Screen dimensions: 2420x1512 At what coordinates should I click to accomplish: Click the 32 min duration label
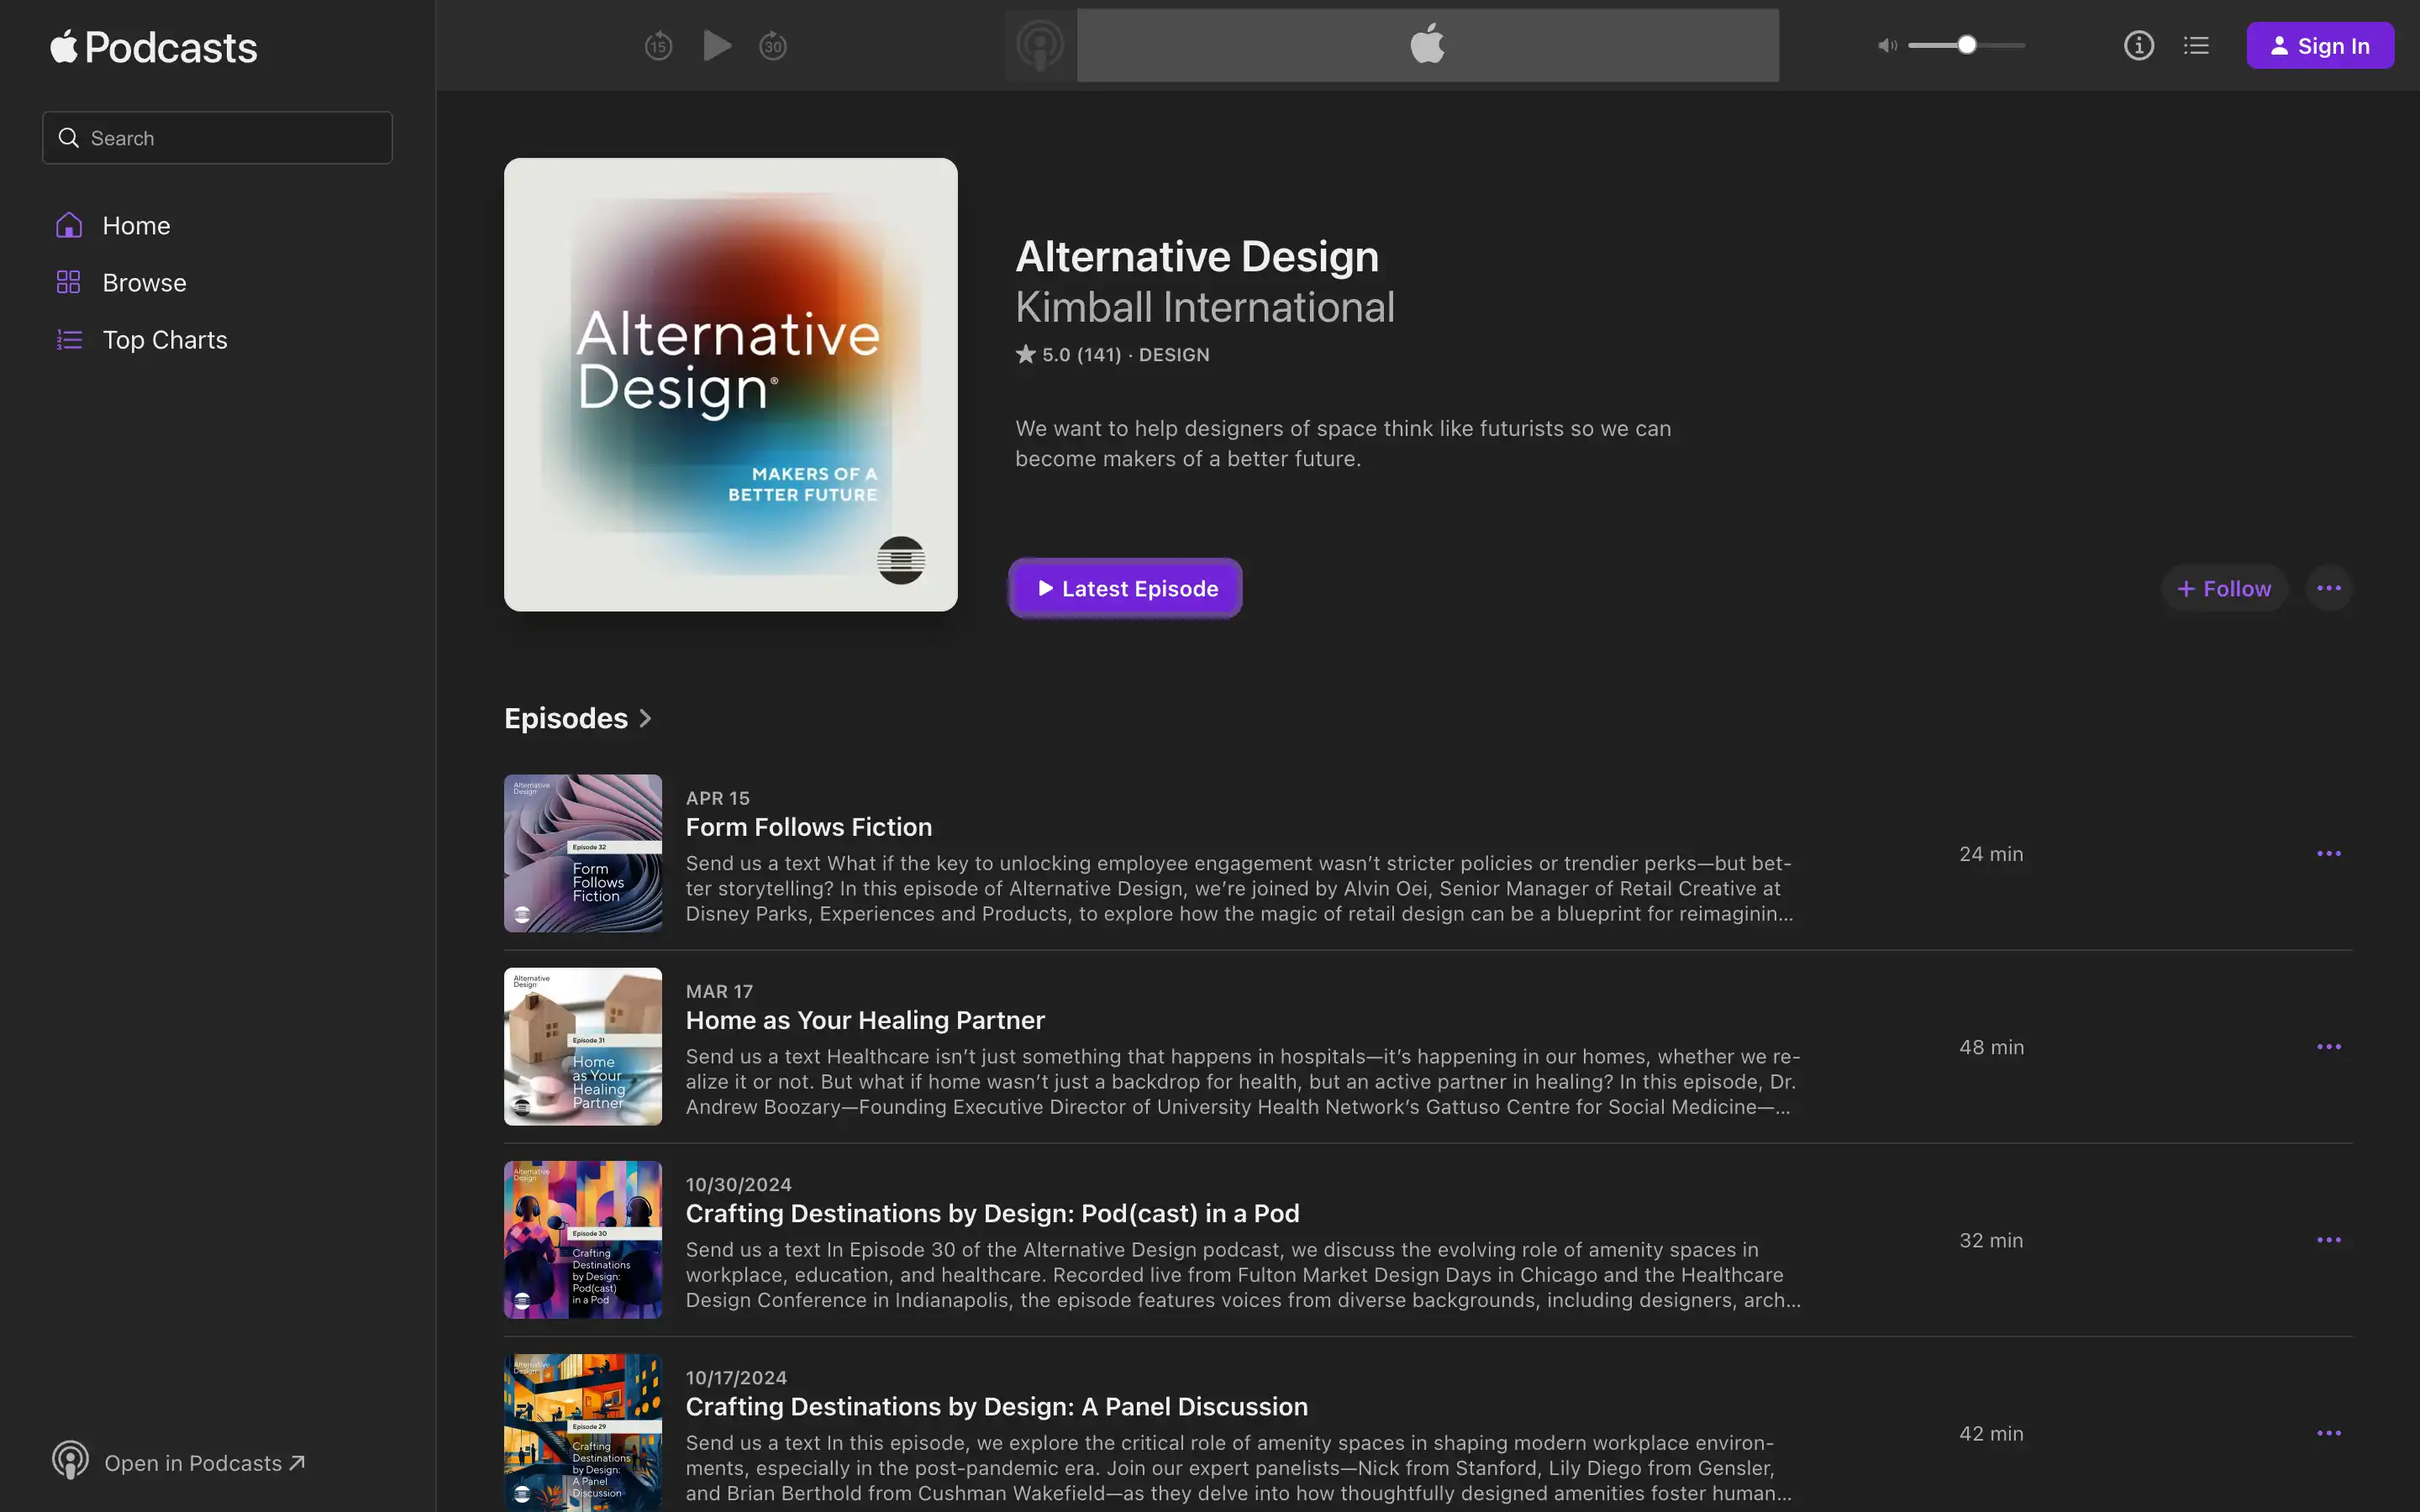pyautogui.click(x=1991, y=1240)
